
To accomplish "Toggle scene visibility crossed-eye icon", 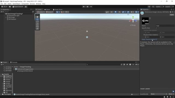I will [128, 12].
